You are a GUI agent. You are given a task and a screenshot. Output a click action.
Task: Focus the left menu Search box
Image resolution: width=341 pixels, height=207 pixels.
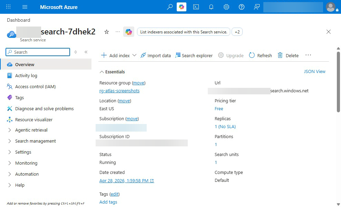coord(38,52)
